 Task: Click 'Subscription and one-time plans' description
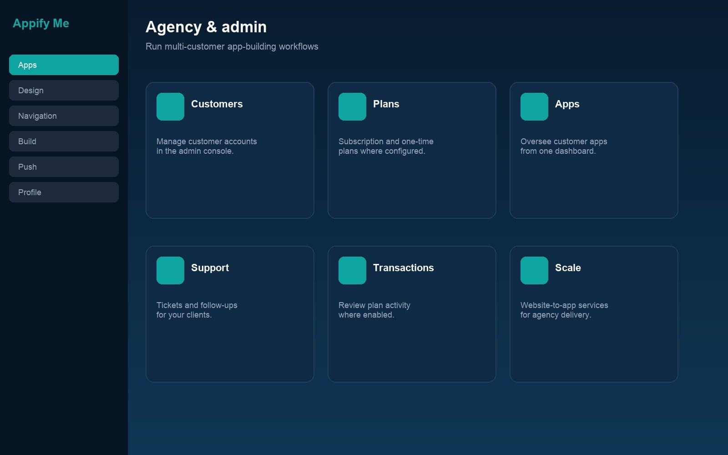(386, 146)
